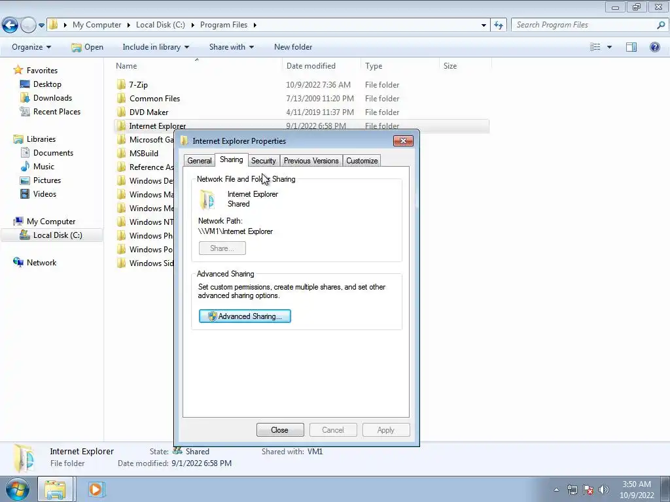Select the DVD Maker folder
The height and width of the screenshot is (502, 670).
coord(149,112)
